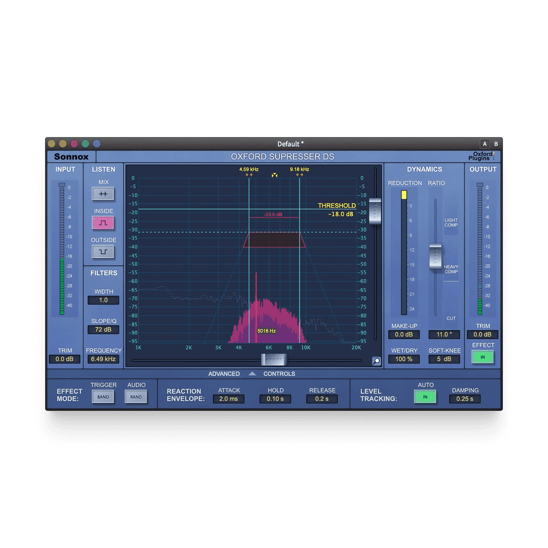Screen dimensions: 548x548
Task: Click the Default * preset title
Action: pyautogui.click(x=290, y=144)
